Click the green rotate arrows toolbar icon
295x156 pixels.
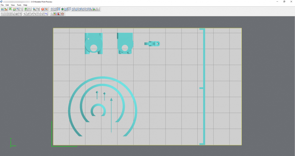pyautogui.click(x=14, y=9)
